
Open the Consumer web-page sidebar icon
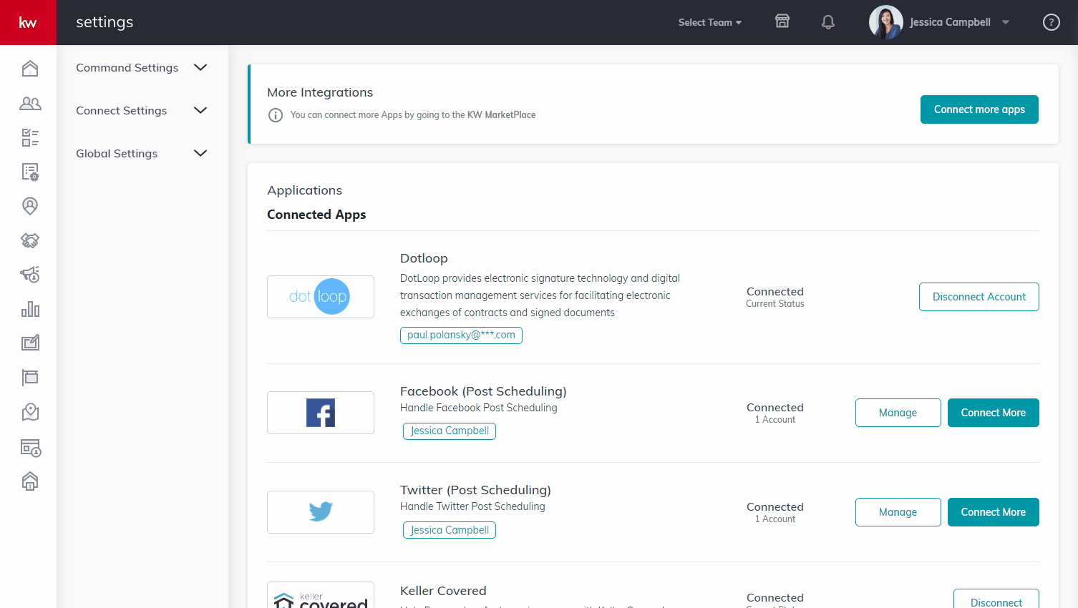pyautogui.click(x=30, y=448)
